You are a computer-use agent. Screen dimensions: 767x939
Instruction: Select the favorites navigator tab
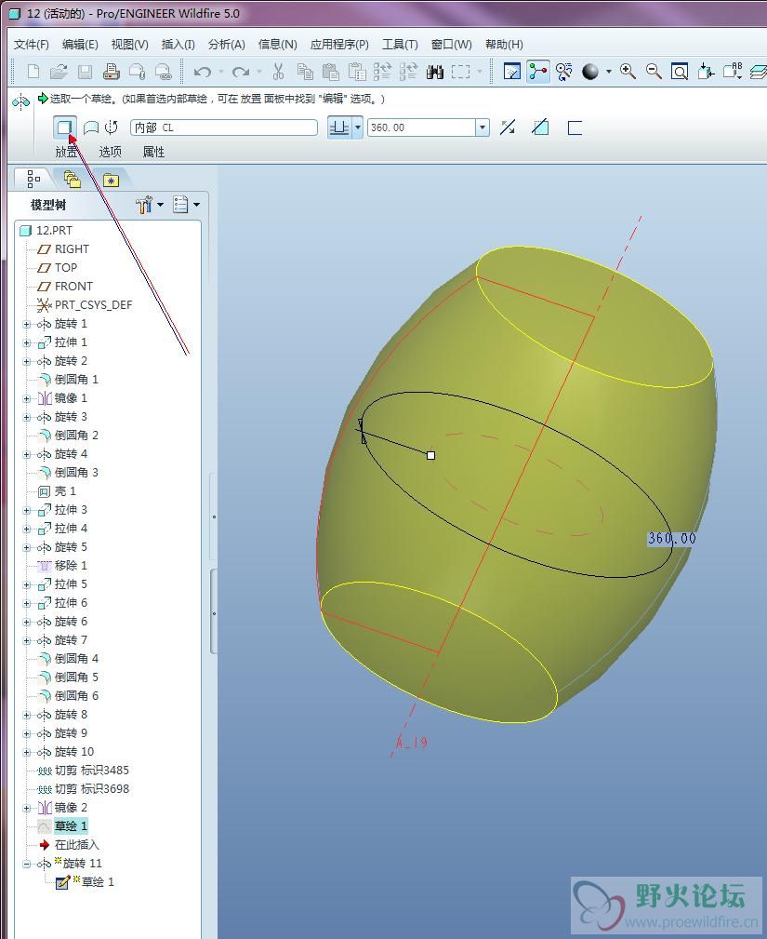pyautogui.click(x=112, y=180)
